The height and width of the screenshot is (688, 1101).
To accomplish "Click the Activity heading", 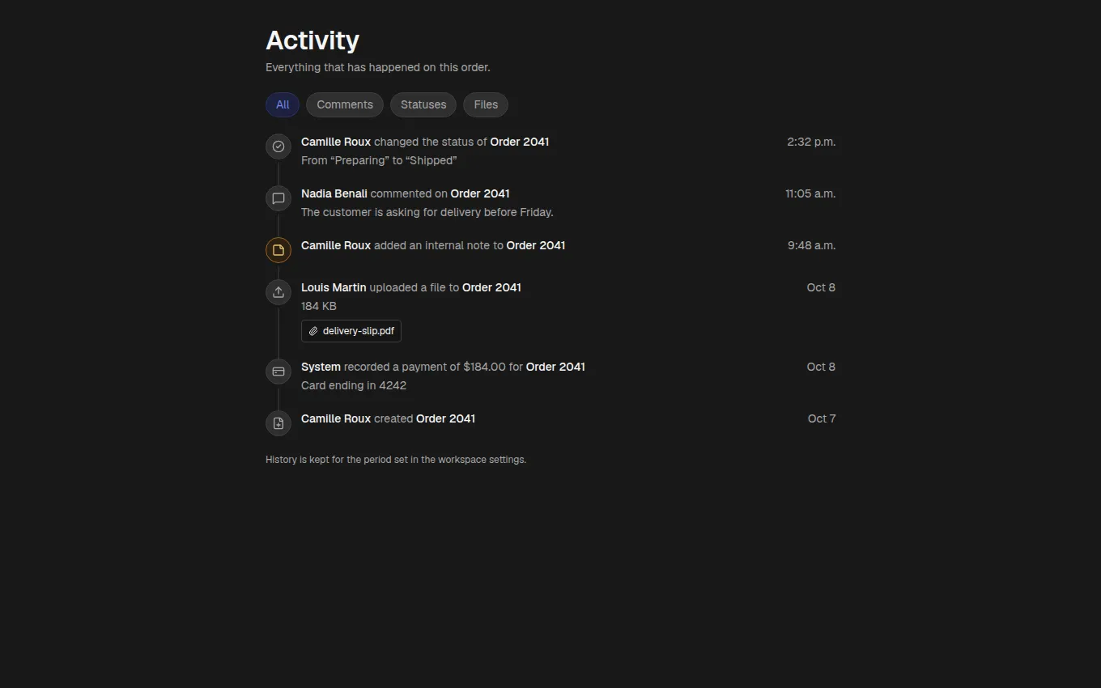I will click(312, 40).
